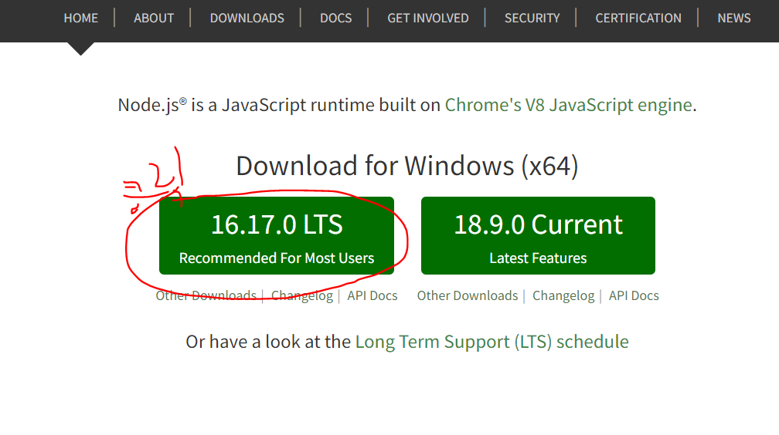779x435 pixels.
Task: Click the Download for Windows (x64) heading
Action: pos(407,166)
